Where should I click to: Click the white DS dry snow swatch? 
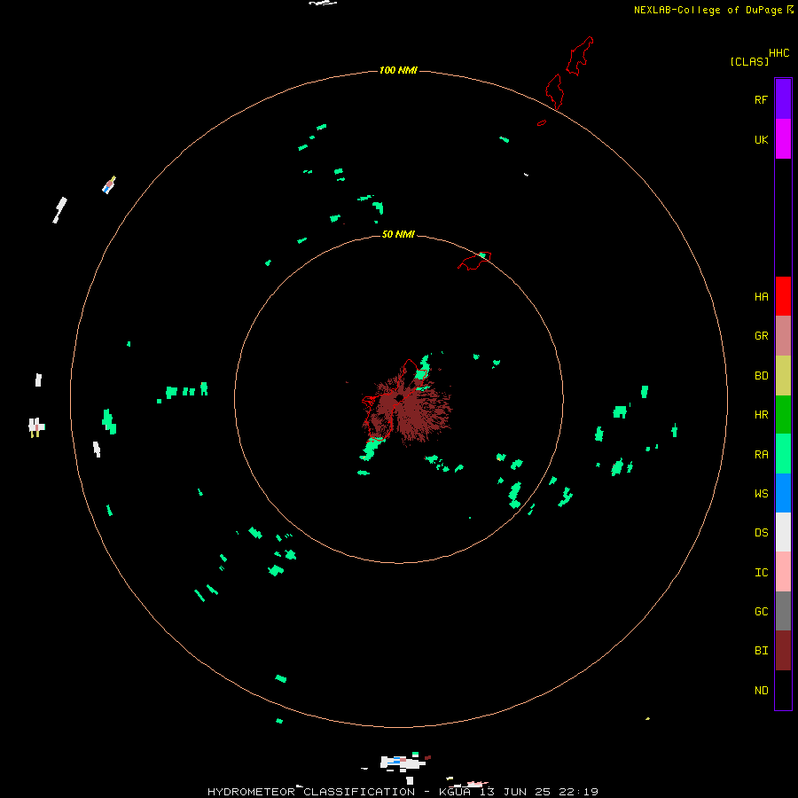point(783,532)
